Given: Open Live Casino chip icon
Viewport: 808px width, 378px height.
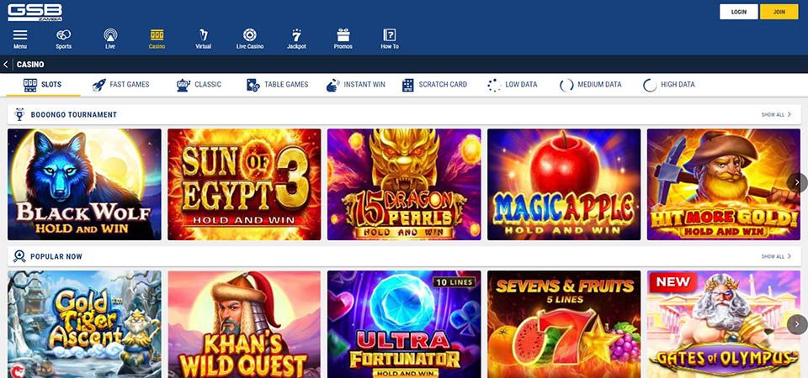Looking at the screenshot, I should tap(250, 35).
